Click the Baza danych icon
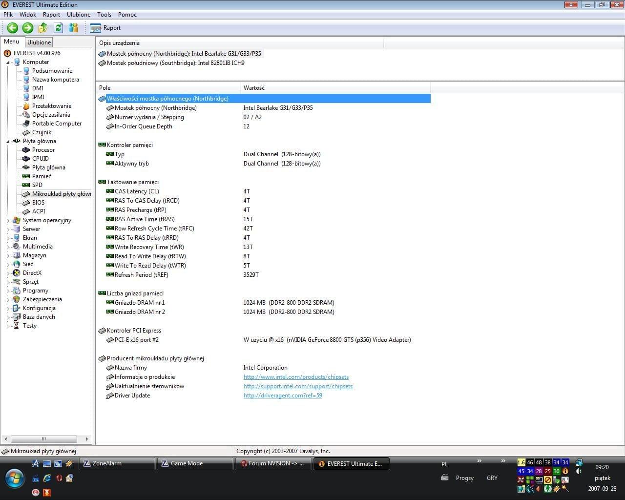Image resolution: width=625 pixels, height=500 pixels. point(17,317)
